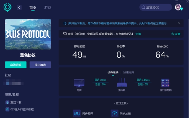This screenshot has height=118, width=189.
Task: Open the user avatar profile
Action: point(178,7)
